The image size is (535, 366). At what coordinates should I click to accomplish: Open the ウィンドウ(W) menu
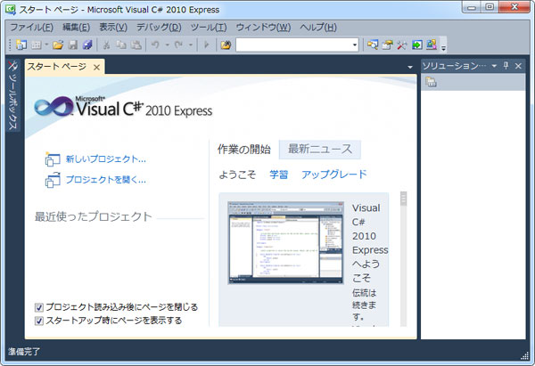pos(263,28)
